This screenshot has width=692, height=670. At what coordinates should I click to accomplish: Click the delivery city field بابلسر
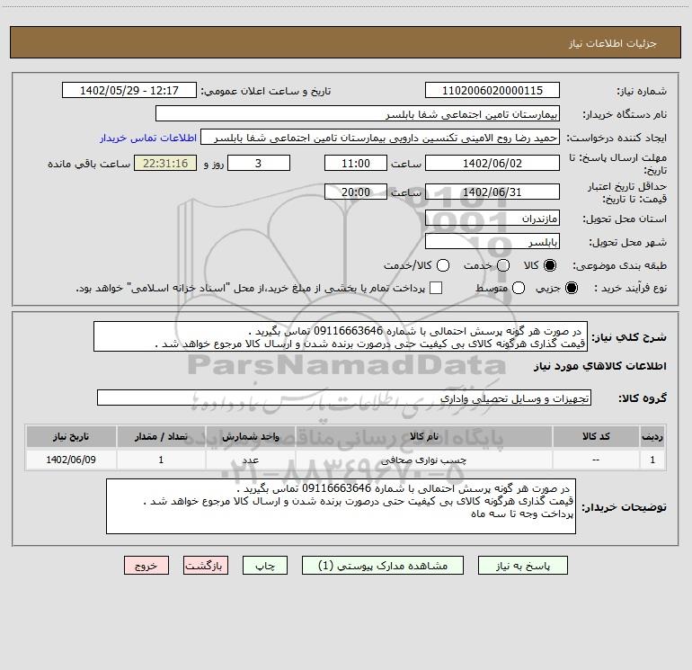click(492, 242)
